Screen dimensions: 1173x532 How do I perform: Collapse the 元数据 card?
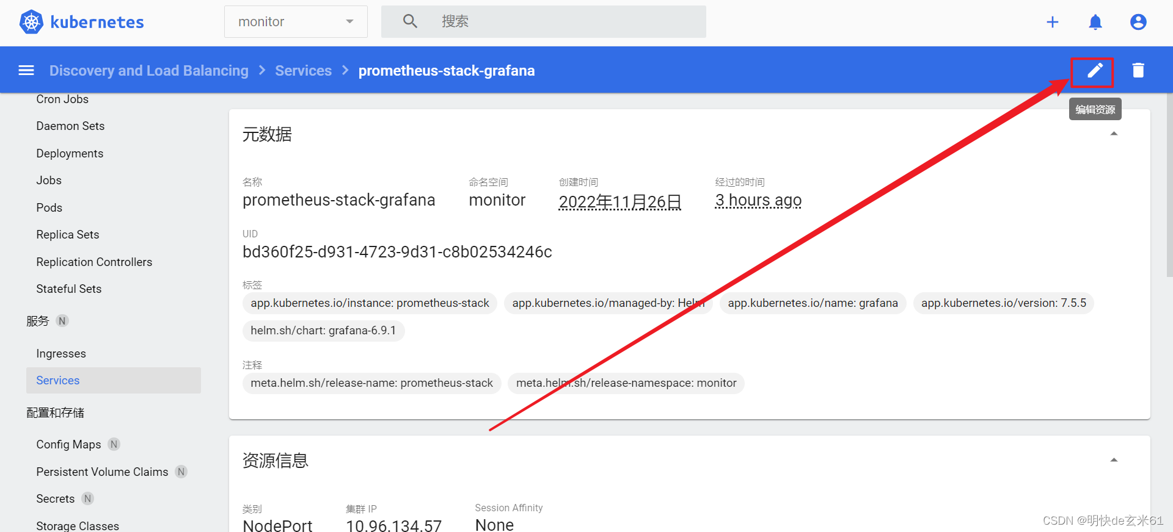(1114, 134)
